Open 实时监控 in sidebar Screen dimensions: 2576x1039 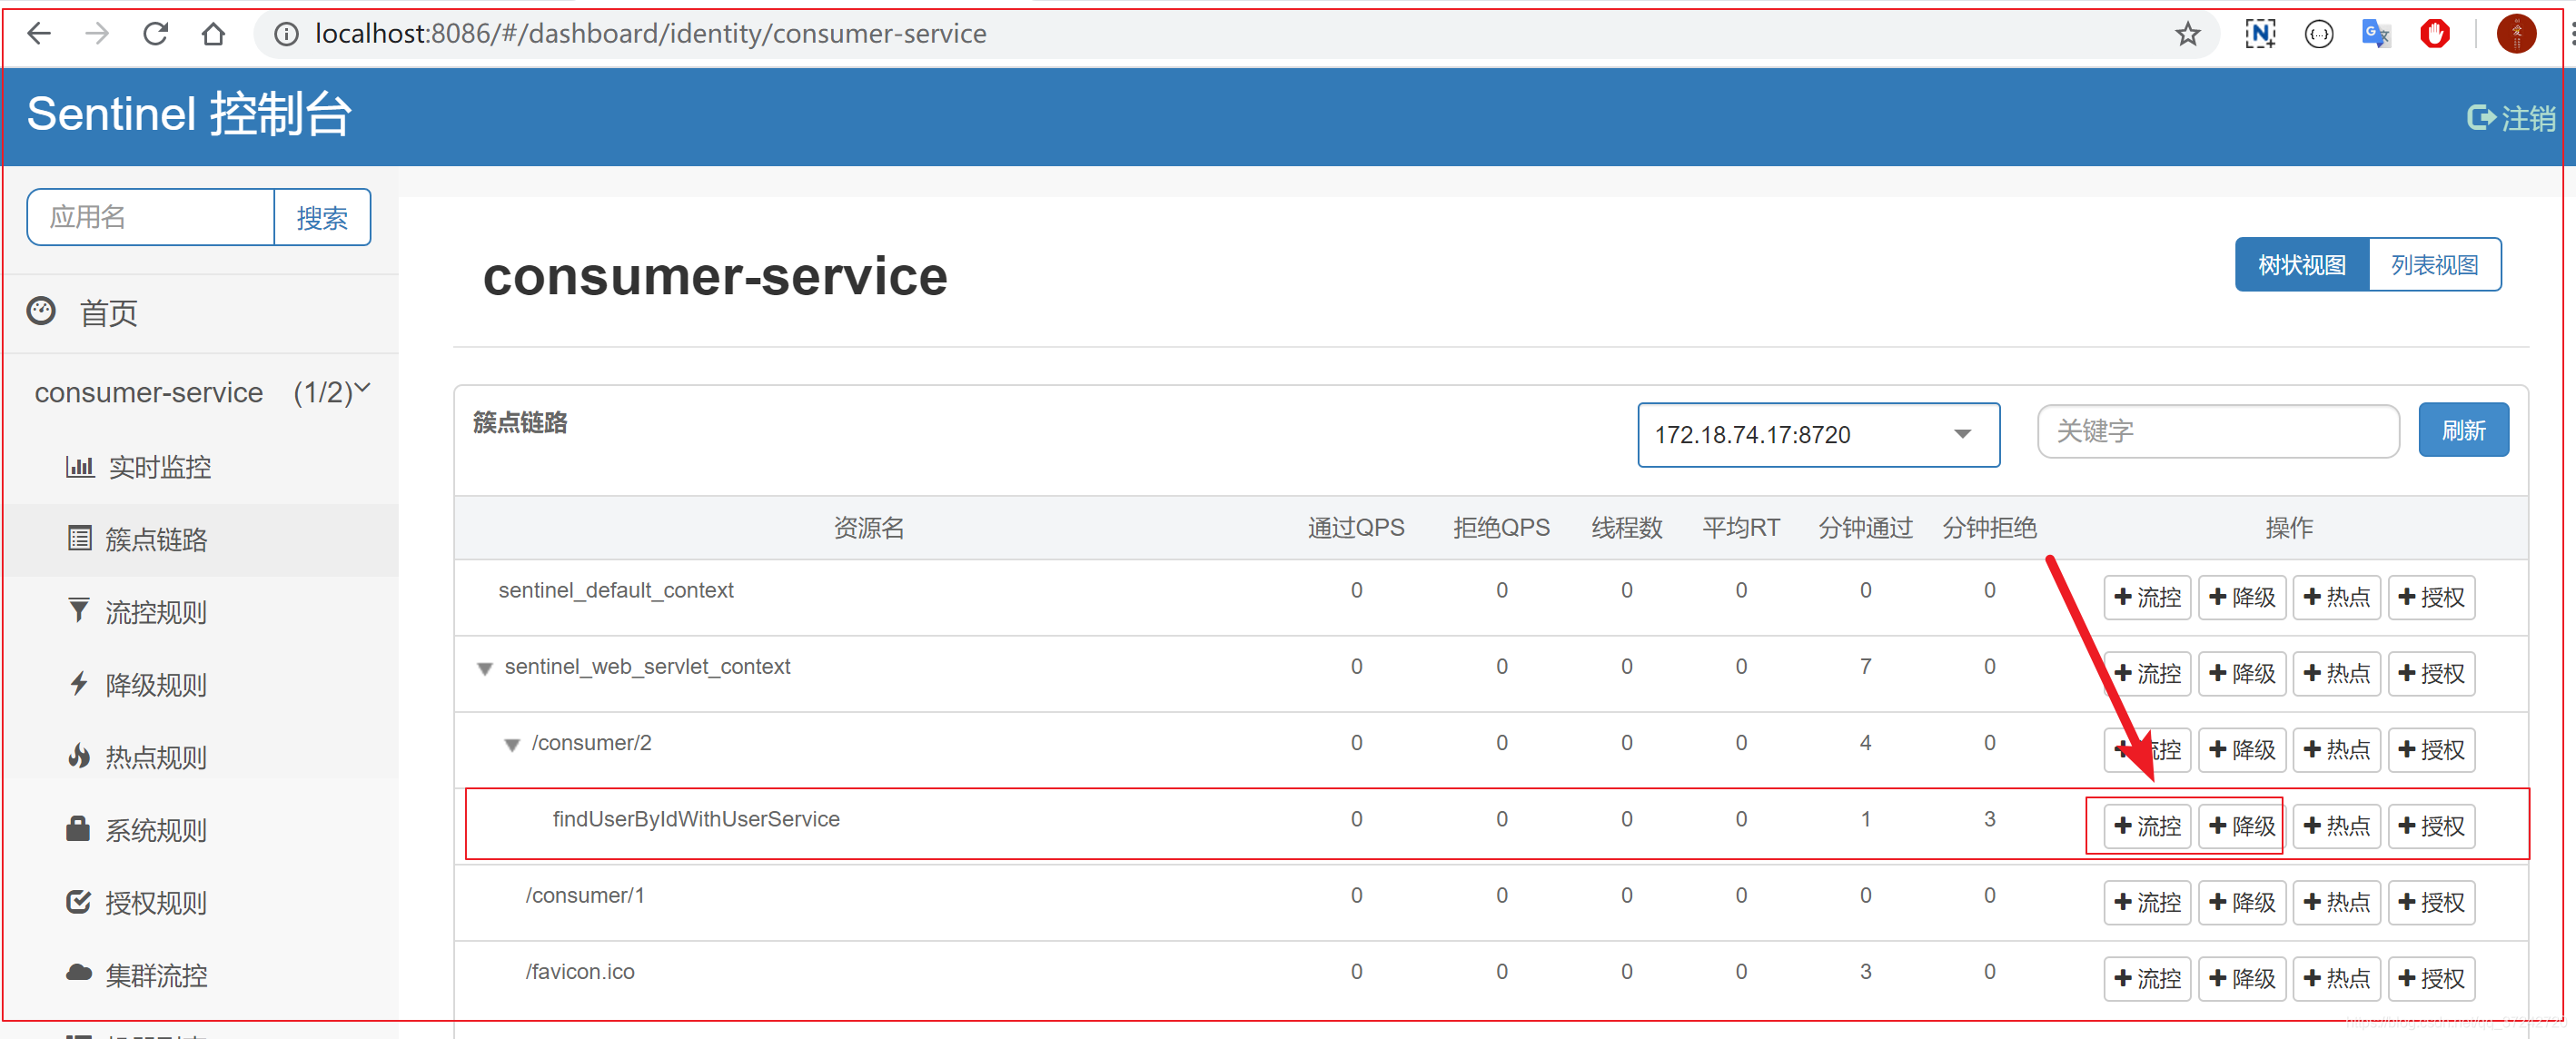tap(159, 467)
